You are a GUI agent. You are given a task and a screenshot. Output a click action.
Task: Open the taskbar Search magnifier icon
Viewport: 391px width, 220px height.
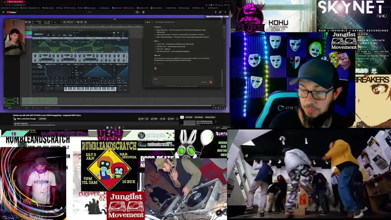(x=111, y=127)
